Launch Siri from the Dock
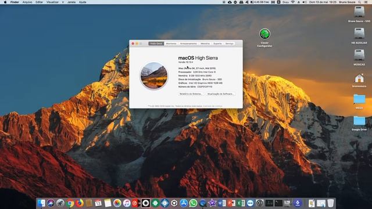The image size is (372, 209). 51,203
